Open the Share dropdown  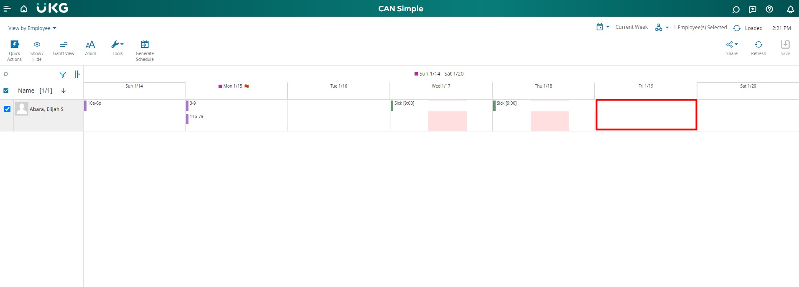[x=732, y=45]
